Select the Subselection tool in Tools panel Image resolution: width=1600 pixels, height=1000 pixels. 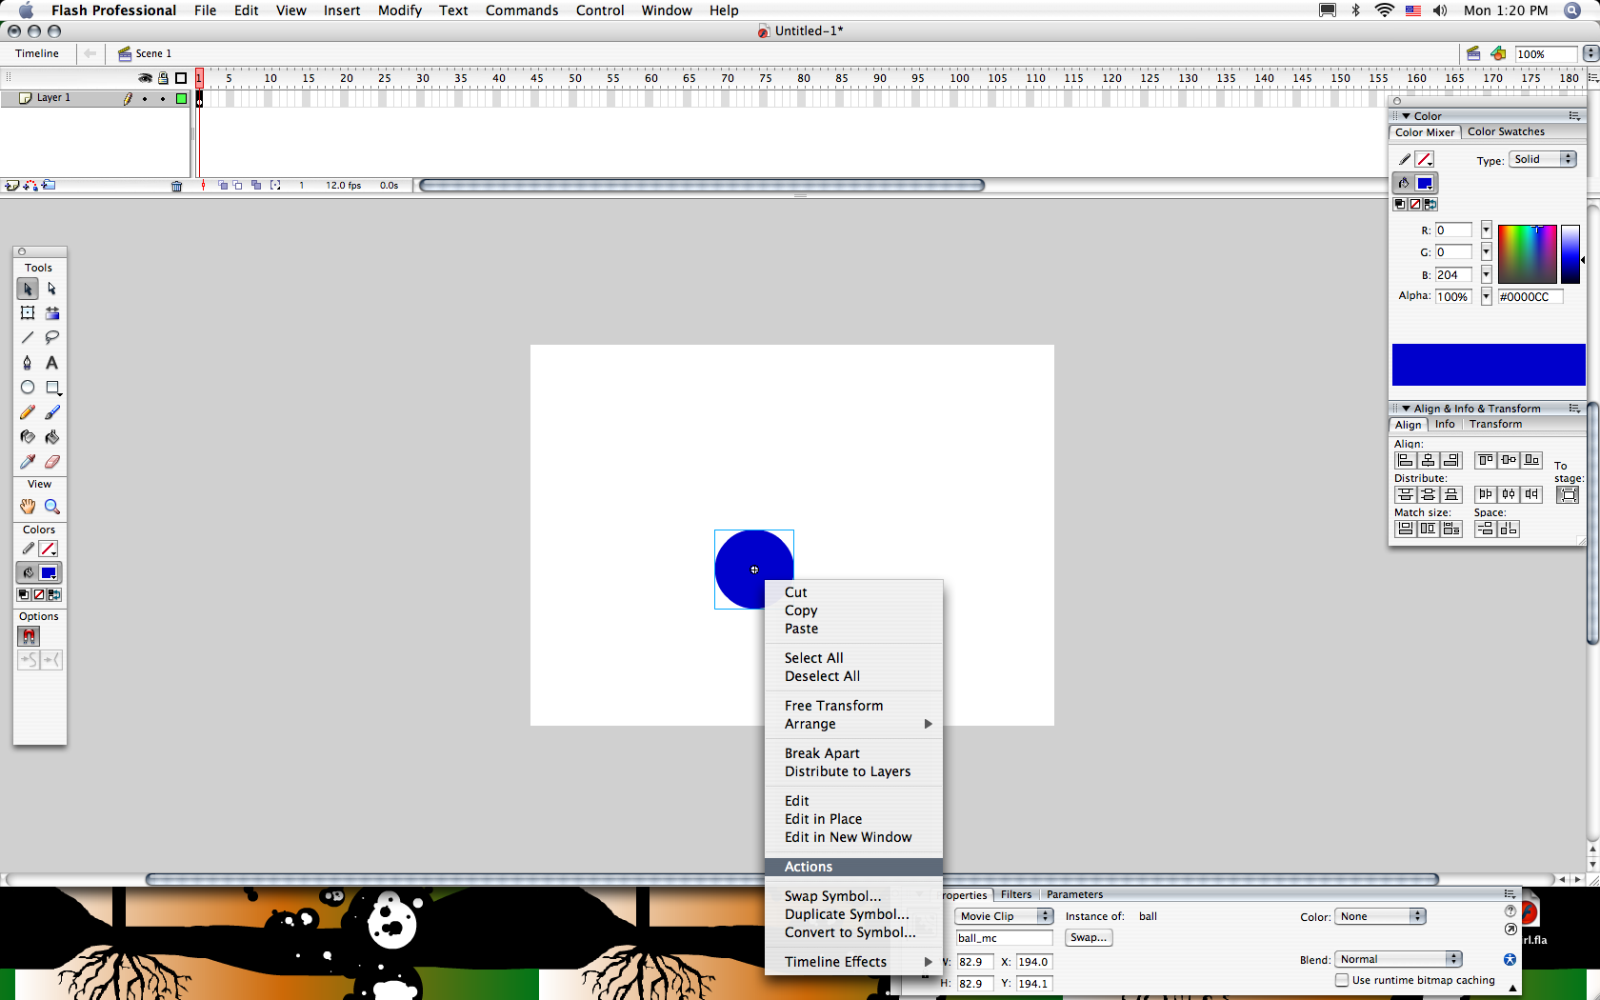pyautogui.click(x=51, y=289)
